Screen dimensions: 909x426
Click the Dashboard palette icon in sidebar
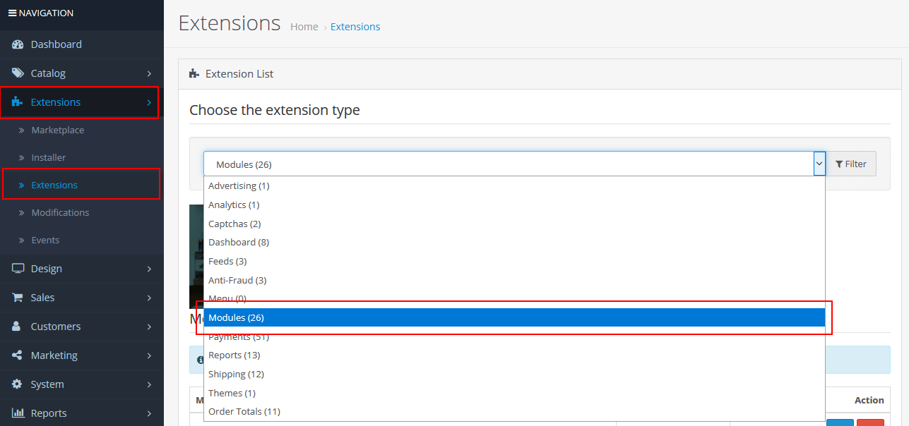coord(18,44)
